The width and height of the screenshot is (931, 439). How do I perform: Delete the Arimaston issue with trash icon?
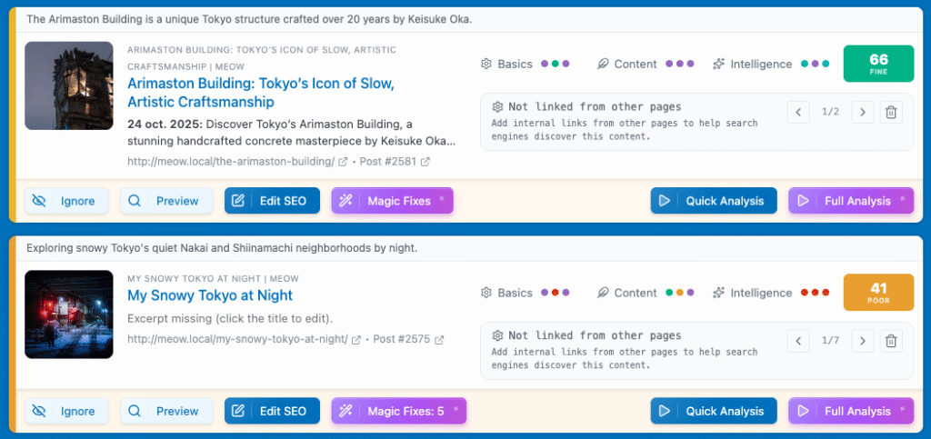[891, 113]
